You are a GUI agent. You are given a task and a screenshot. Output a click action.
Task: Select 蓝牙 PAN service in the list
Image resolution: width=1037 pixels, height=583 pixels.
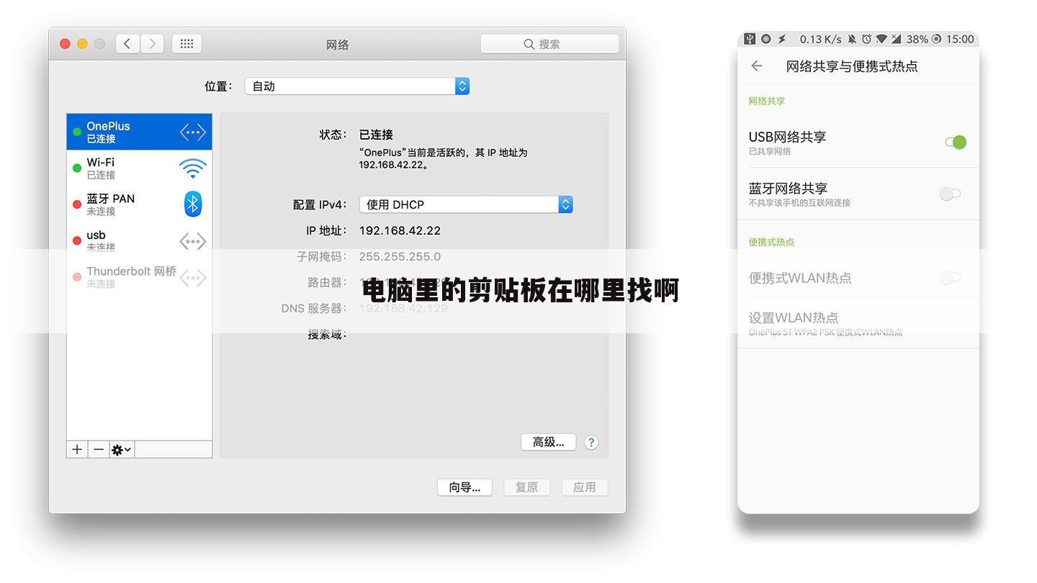point(139,204)
